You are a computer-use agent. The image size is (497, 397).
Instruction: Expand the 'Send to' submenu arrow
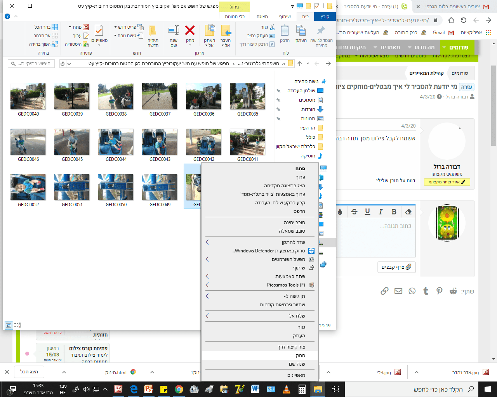pyautogui.click(x=207, y=316)
